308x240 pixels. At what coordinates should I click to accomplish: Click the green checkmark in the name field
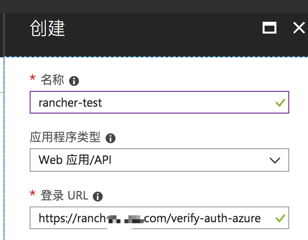coord(280,103)
